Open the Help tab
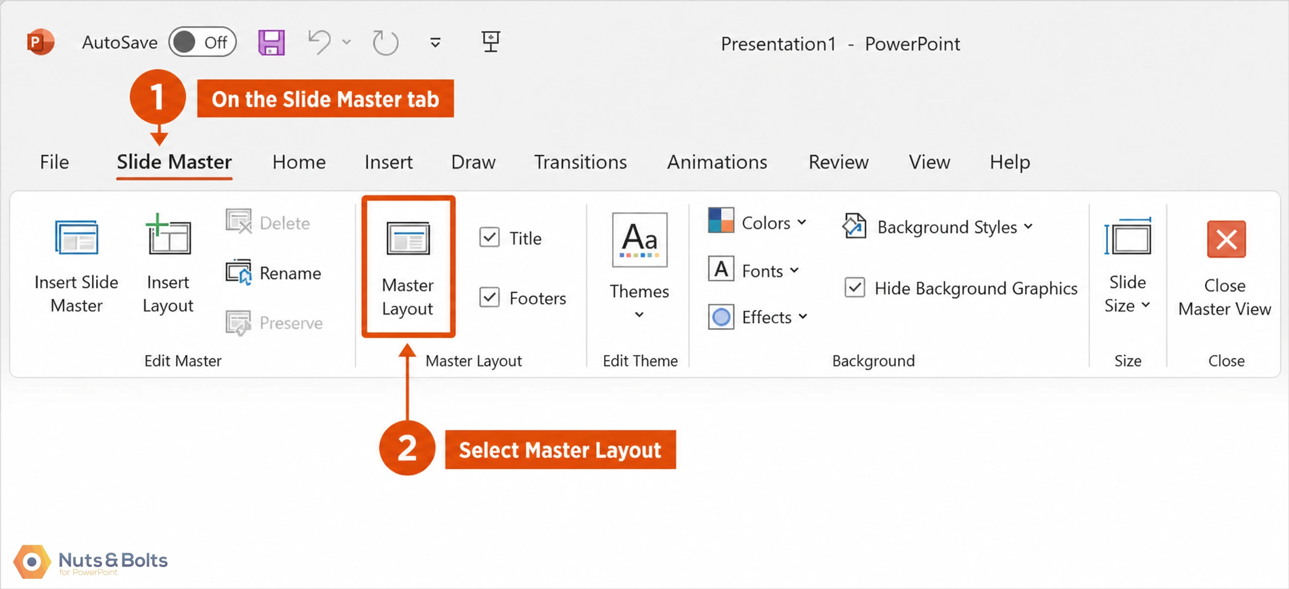The width and height of the screenshot is (1289, 589). tap(1010, 162)
